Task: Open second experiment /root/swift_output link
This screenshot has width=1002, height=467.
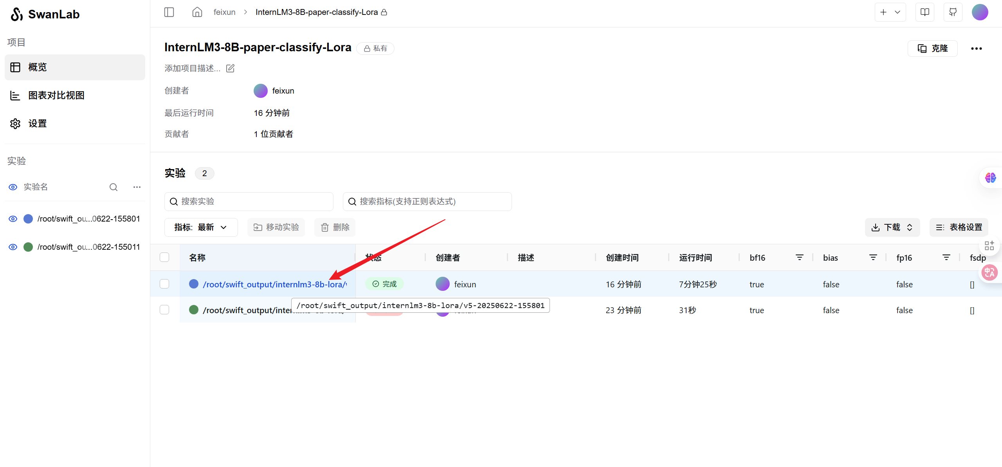Action: [x=247, y=310]
